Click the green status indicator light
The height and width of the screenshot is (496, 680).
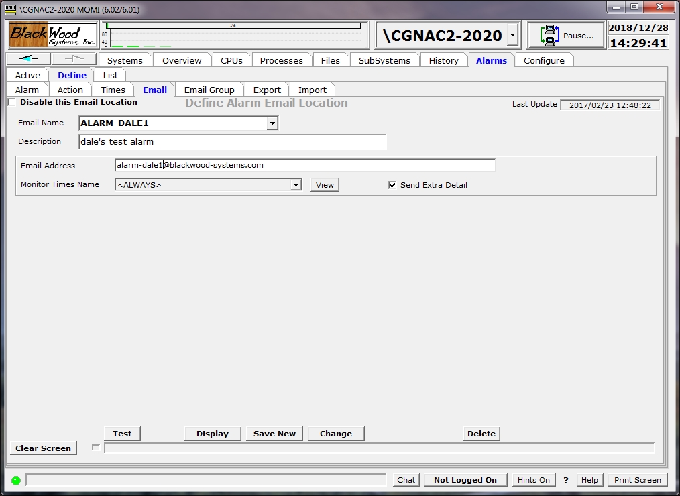(15, 480)
